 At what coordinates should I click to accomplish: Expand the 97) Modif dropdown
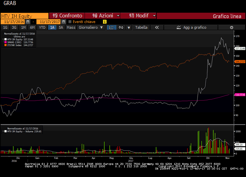pos(138,16)
